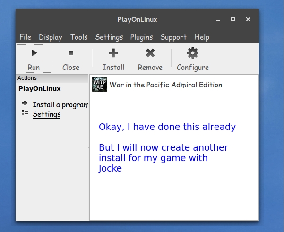Screen dimensions: 284x232
Task: Click the Remove X icon in toolbar
Action: (x=150, y=53)
